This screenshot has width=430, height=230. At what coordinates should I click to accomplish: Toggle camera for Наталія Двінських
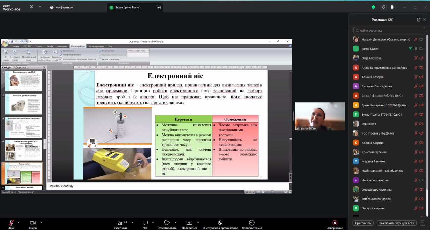421,39
